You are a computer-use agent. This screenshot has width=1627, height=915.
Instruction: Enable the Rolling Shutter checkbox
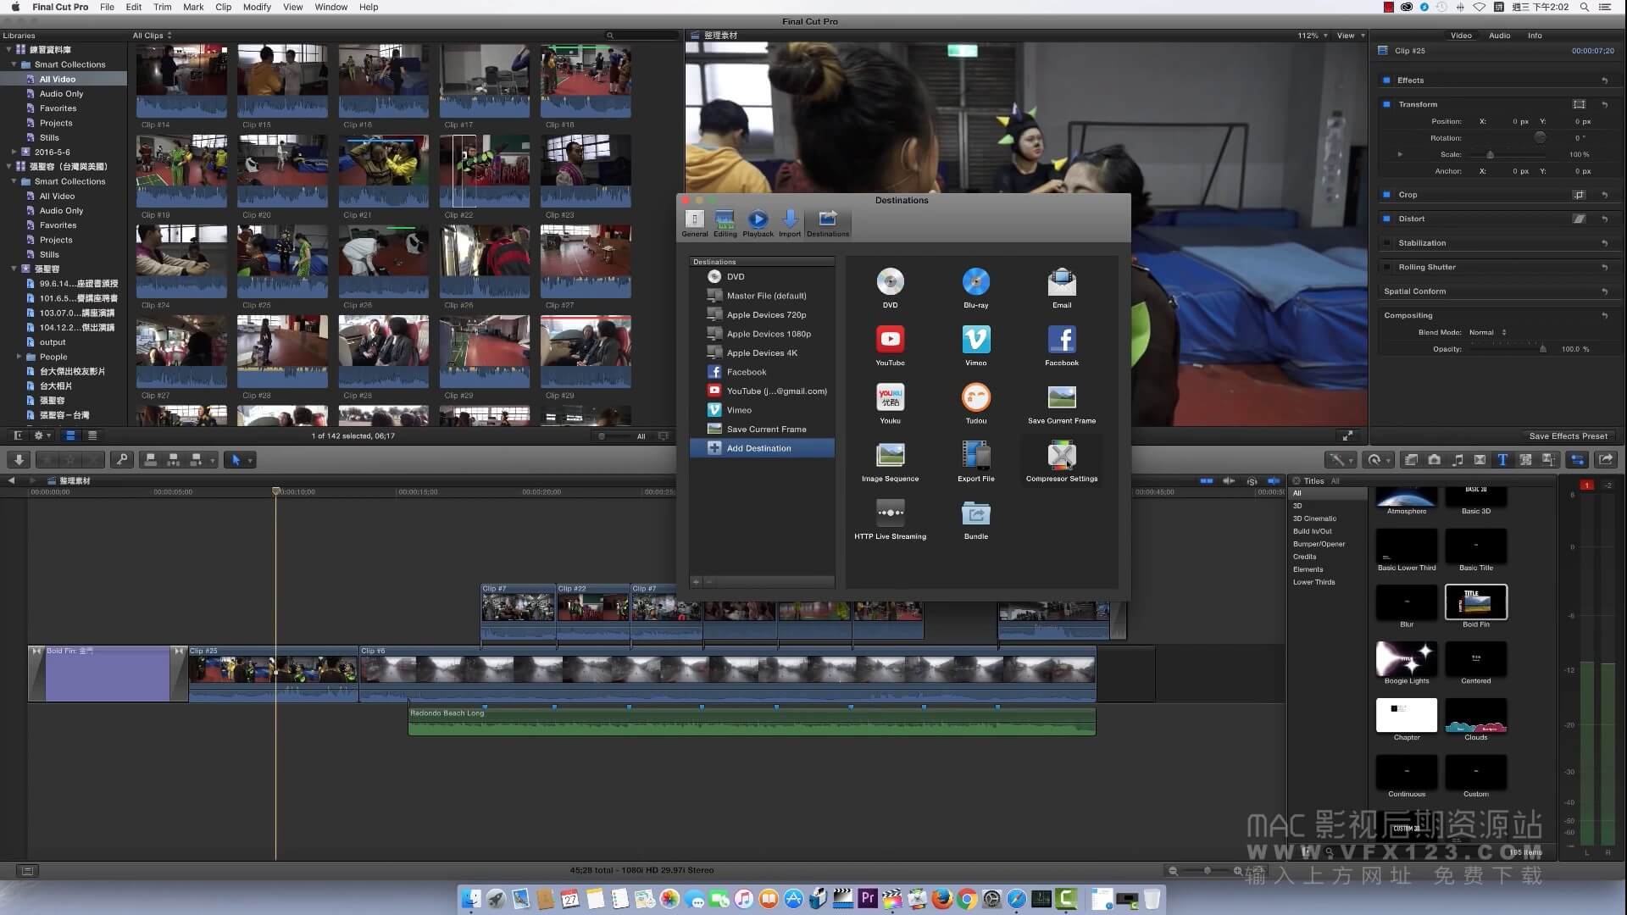point(1386,267)
